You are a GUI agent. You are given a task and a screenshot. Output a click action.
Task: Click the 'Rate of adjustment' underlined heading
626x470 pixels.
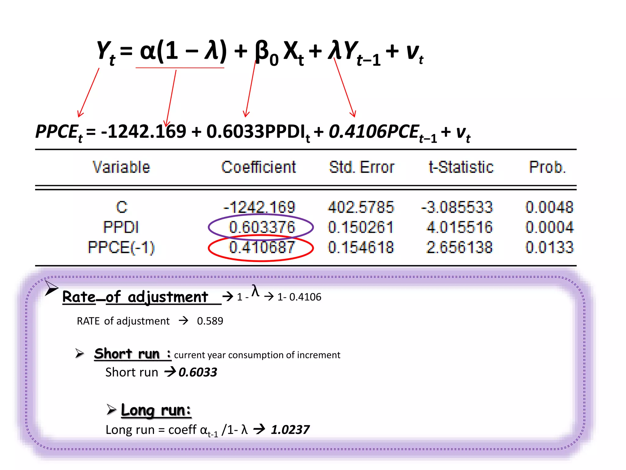[142, 297]
